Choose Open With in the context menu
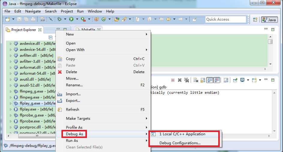The width and height of the screenshot is (283, 152). 103,50
